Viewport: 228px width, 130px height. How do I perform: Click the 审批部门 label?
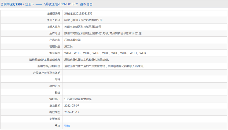55,99
